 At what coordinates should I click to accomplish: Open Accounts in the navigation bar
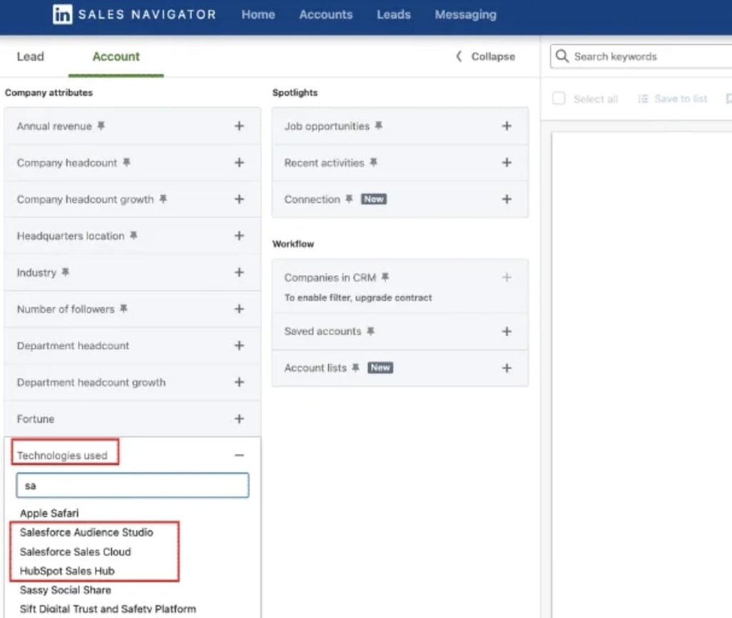click(326, 14)
